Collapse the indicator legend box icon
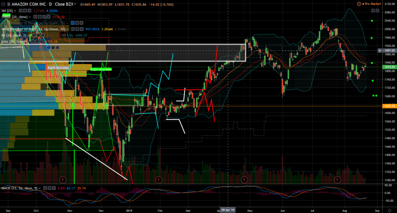Viewport: 397px width, 213px height. 3,4
